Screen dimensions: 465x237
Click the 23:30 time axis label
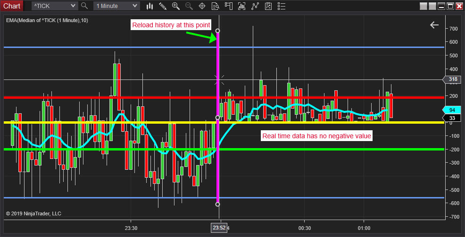(131, 228)
